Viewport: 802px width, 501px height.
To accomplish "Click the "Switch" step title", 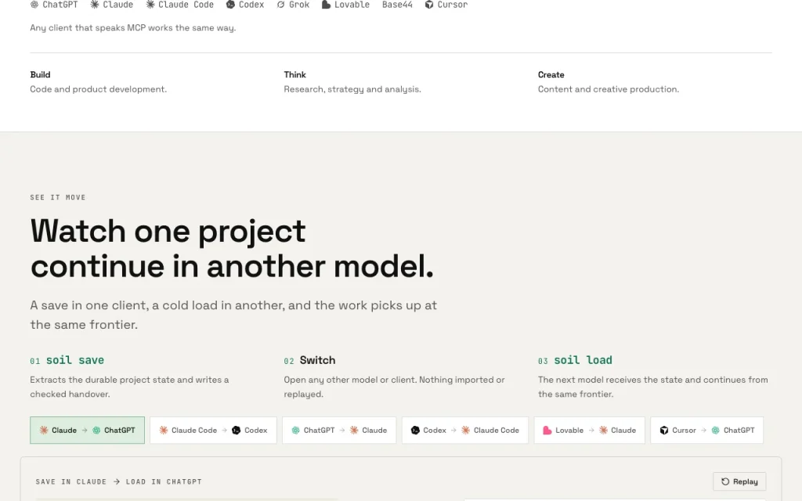I will (318, 360).
